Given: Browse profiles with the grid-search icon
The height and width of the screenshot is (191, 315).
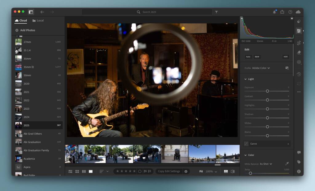Looking at the screenshot, I should (x=287, y=68).
